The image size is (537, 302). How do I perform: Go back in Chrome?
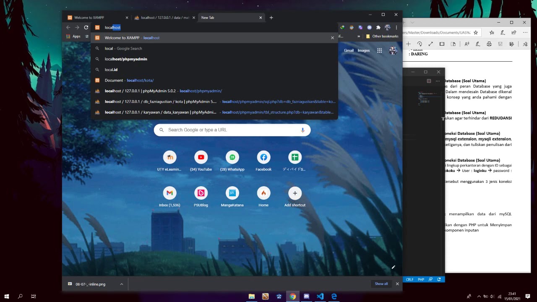(68, 27)
